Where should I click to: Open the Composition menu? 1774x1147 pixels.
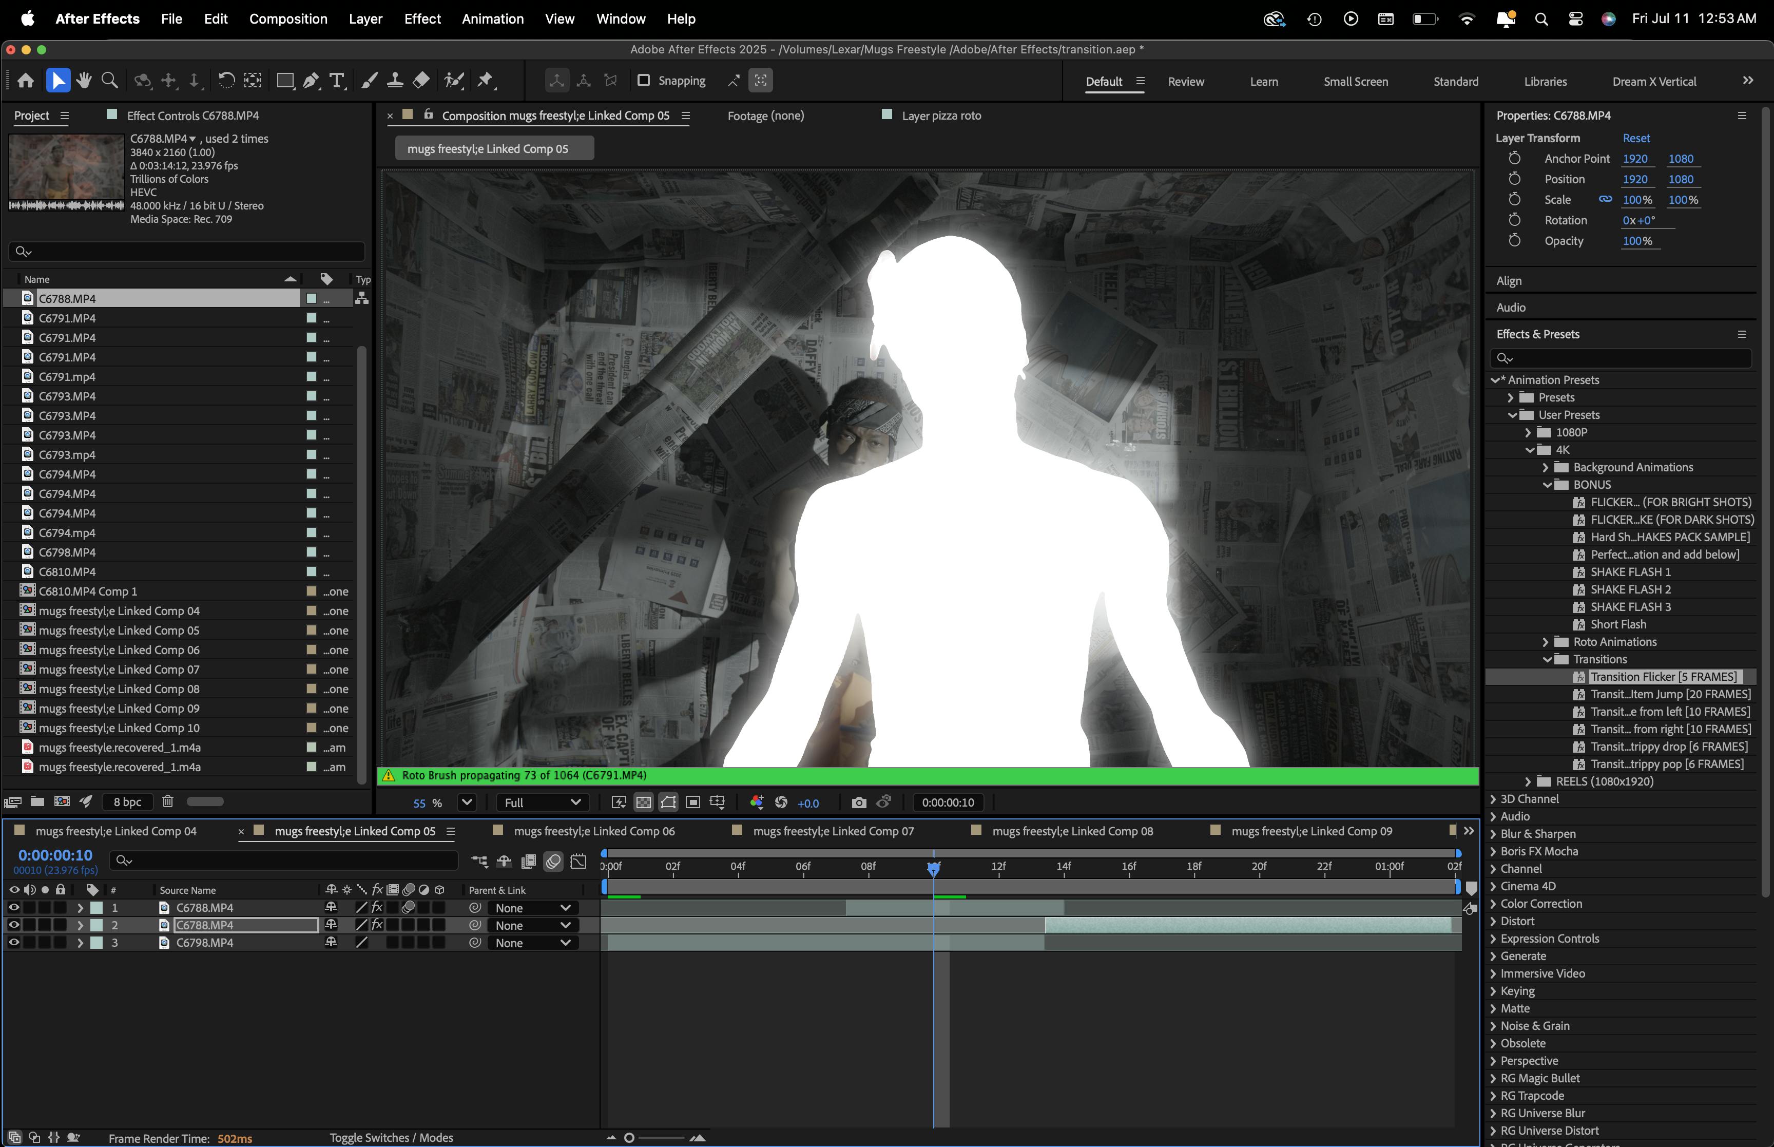[288, 18]
